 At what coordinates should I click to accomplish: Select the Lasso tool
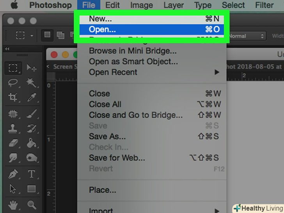point(13,82)
